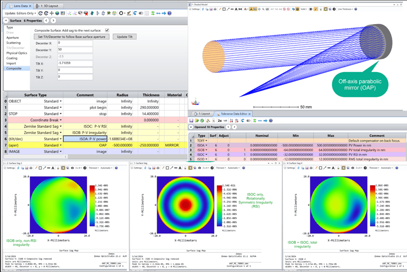
Task: Expand Settings in the Shaded Model window
Action: click(194, 9)
